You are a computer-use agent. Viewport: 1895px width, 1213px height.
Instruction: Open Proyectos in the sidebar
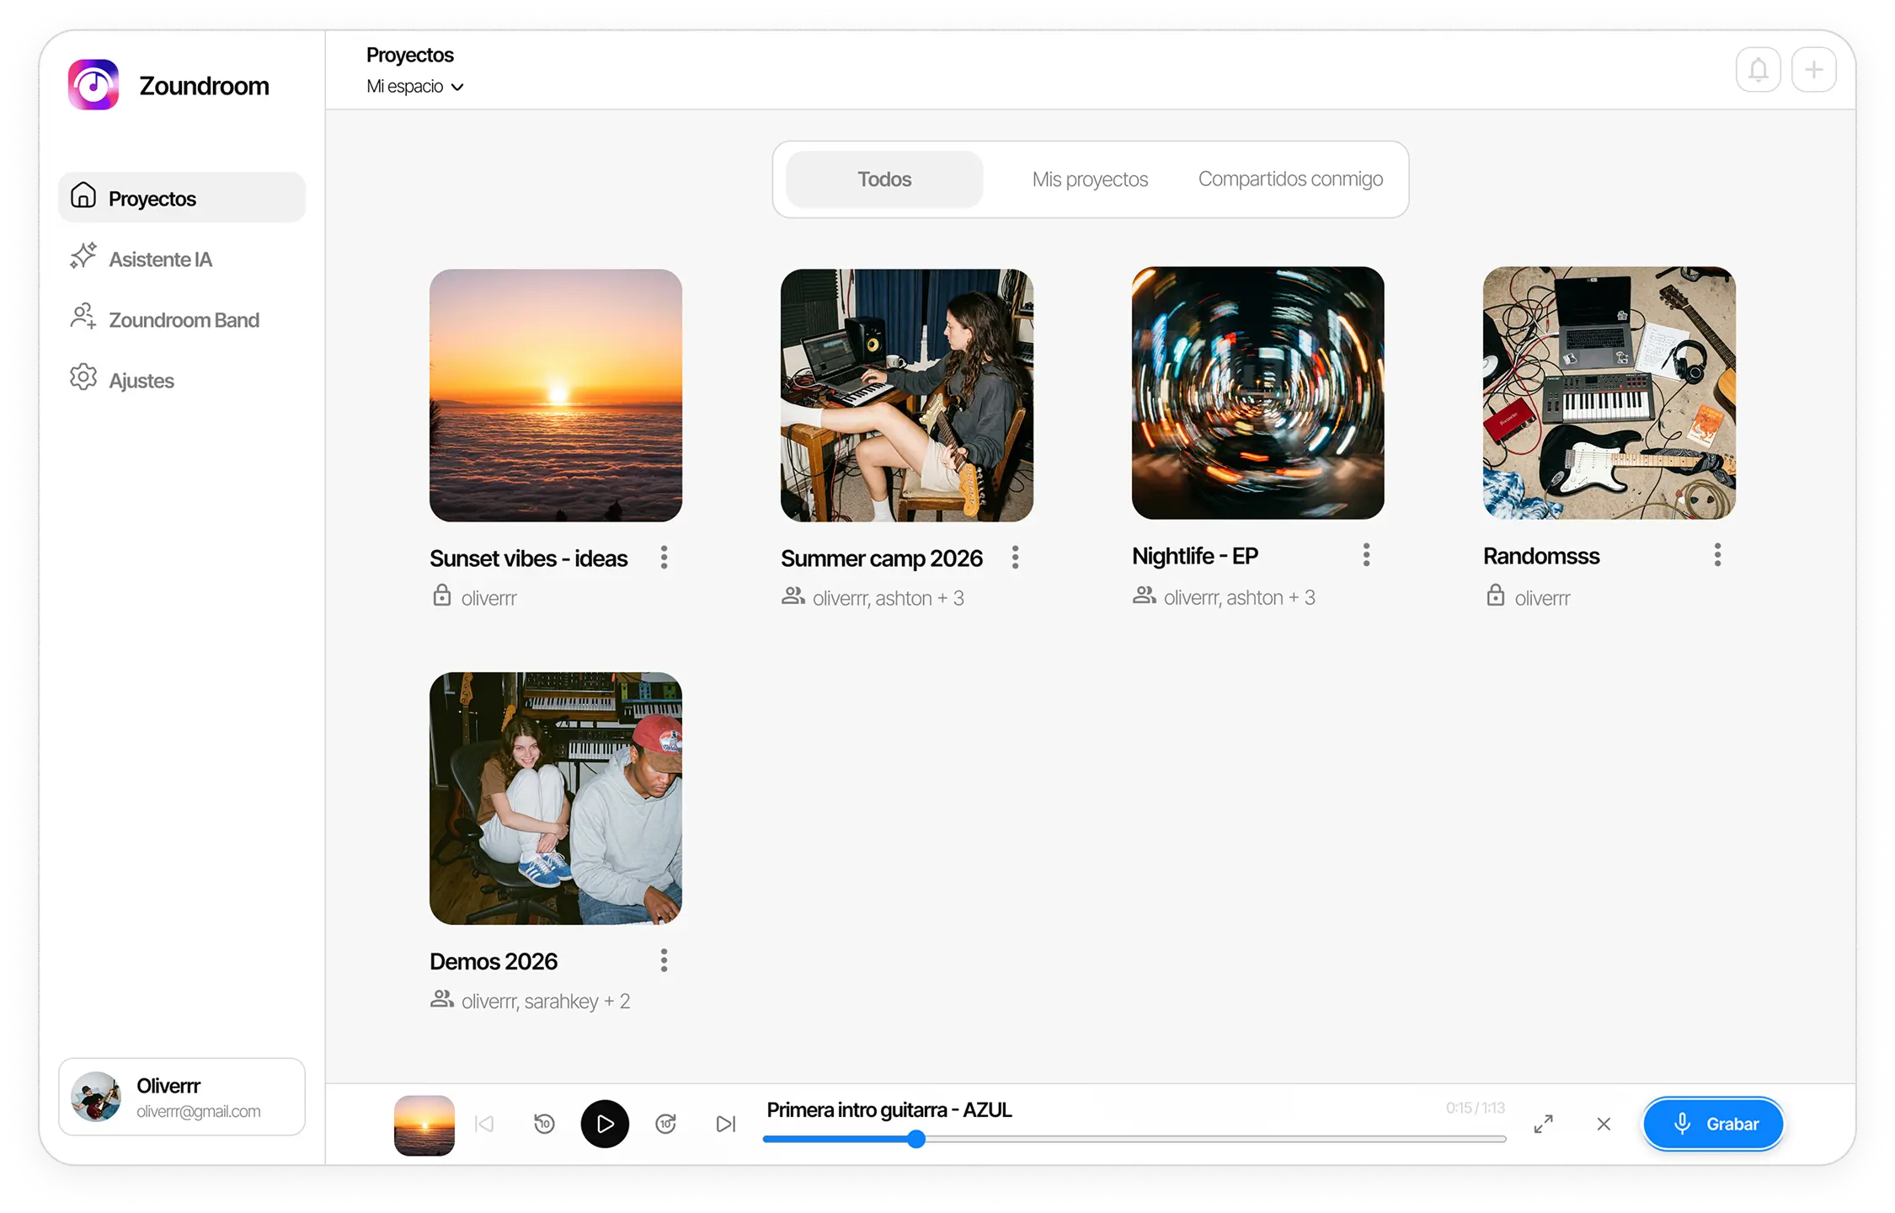[x=182, y=198]
